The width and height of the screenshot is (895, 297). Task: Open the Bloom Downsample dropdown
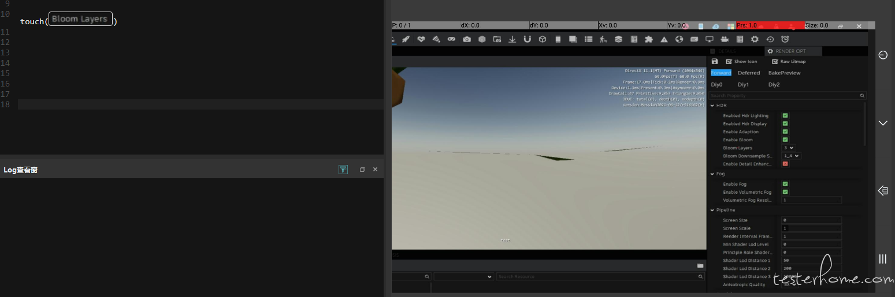792,156
